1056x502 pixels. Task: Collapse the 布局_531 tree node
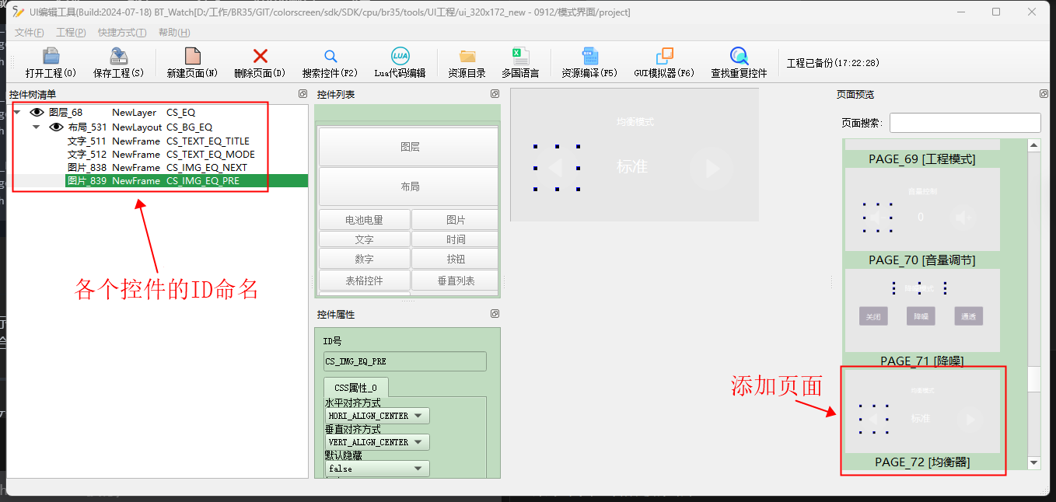click(x=36, y=127)
